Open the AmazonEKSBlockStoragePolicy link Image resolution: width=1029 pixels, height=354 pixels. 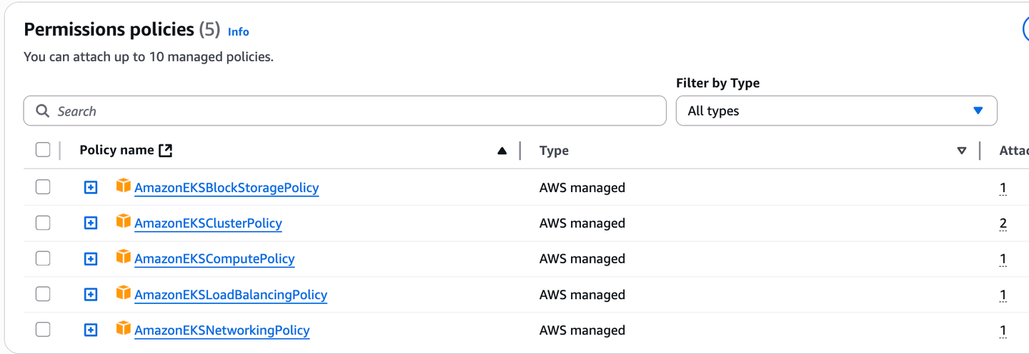[227, 188]
